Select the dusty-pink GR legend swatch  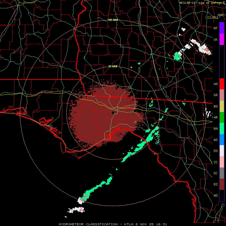[222, 95]
